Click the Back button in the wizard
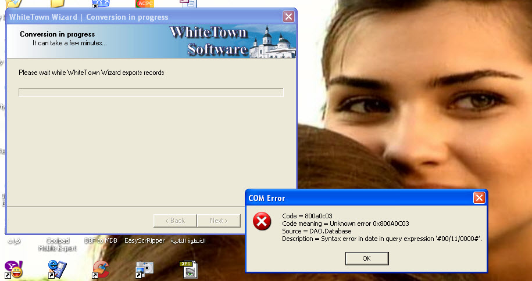The width and height of the screenshot is (532, 281). click(175, 221)
